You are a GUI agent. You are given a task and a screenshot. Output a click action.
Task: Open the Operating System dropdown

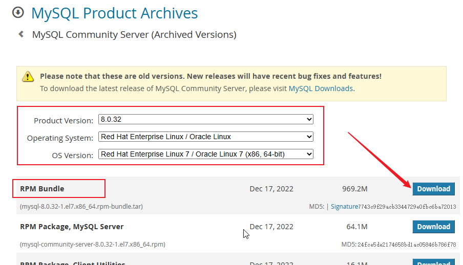click(206, 137)
